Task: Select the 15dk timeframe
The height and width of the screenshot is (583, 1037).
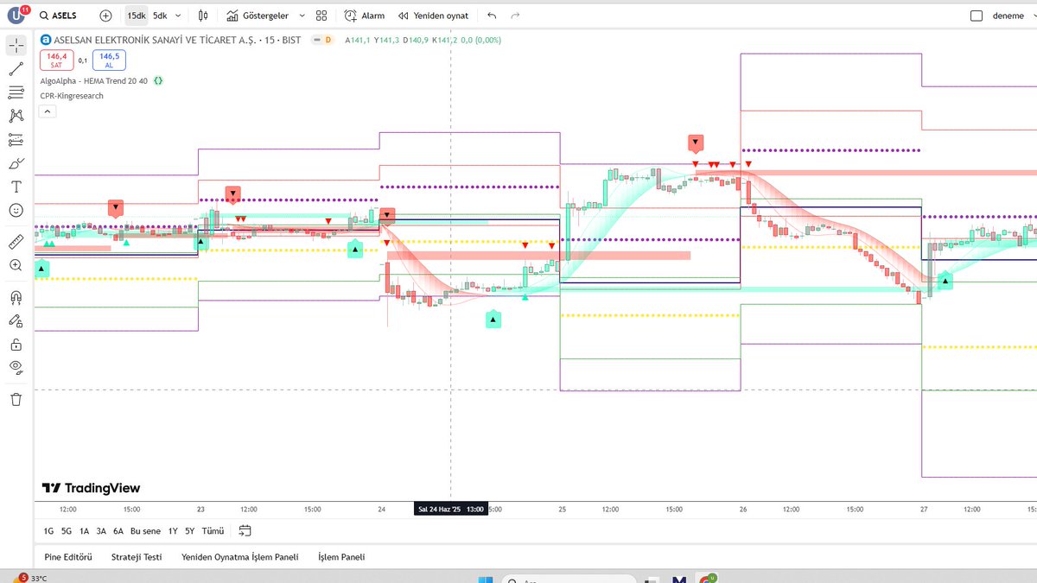Action: (x=137, y=16)
